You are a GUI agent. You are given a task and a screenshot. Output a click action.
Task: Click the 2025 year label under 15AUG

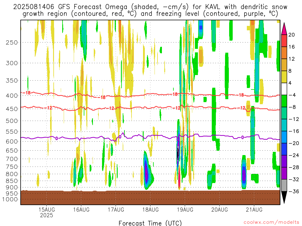47,215
